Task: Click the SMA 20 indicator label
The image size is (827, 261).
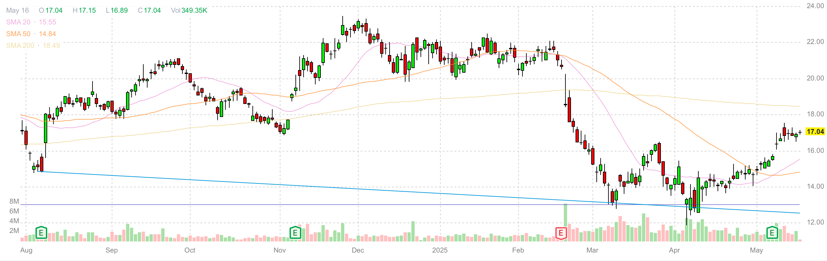Action: pos(18,22)
